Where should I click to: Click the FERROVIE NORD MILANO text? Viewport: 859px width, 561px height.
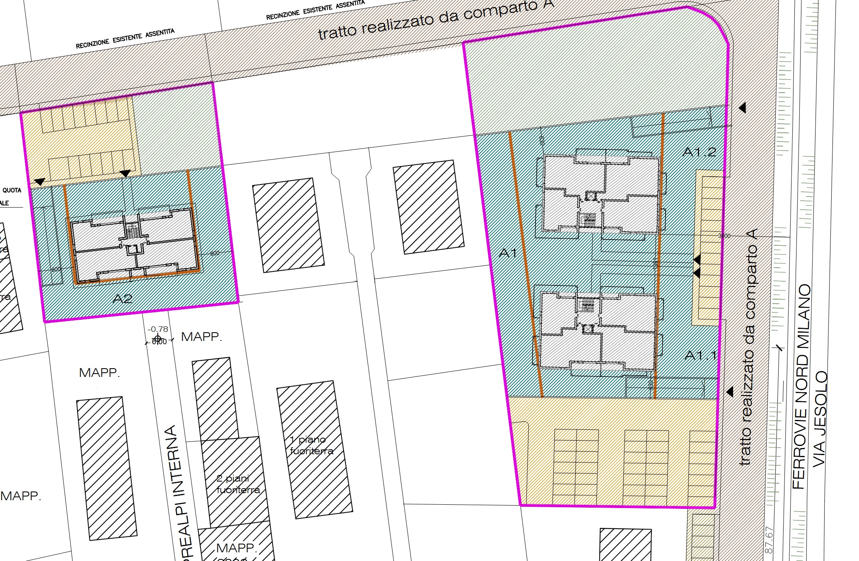coord(803,386)
